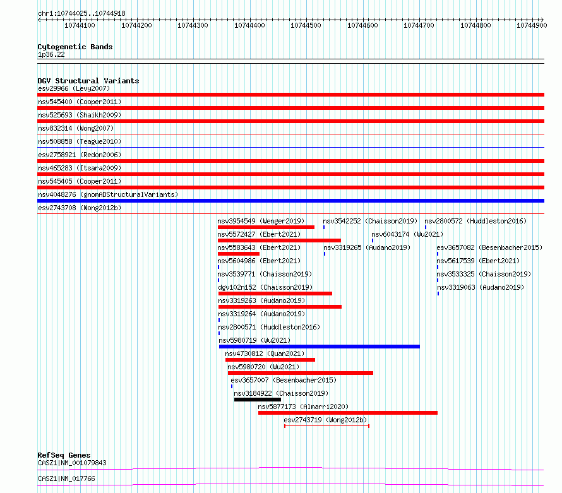Click ruler position 10744900
562x493 pixels.
pos(532,25)
